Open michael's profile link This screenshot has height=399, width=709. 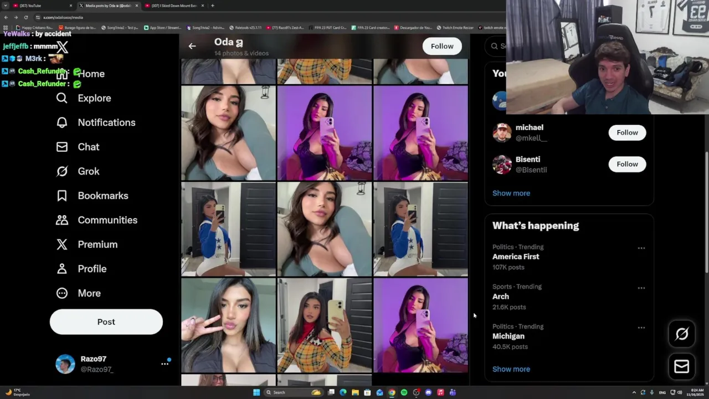pyautogui.click(x=530, y=127)
